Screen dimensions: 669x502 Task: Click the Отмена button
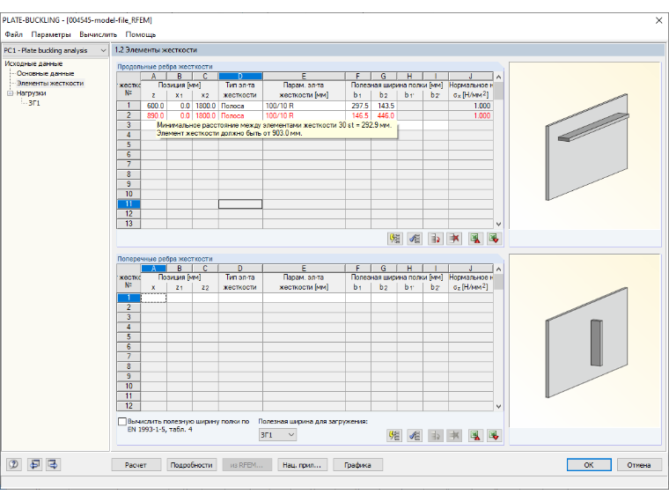click(x=639, y=465)
